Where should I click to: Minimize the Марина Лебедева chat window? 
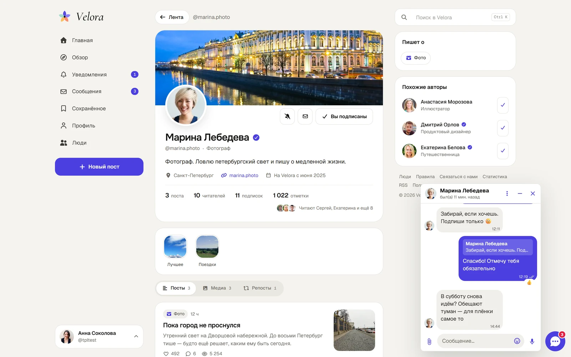[x=520, y=193]
